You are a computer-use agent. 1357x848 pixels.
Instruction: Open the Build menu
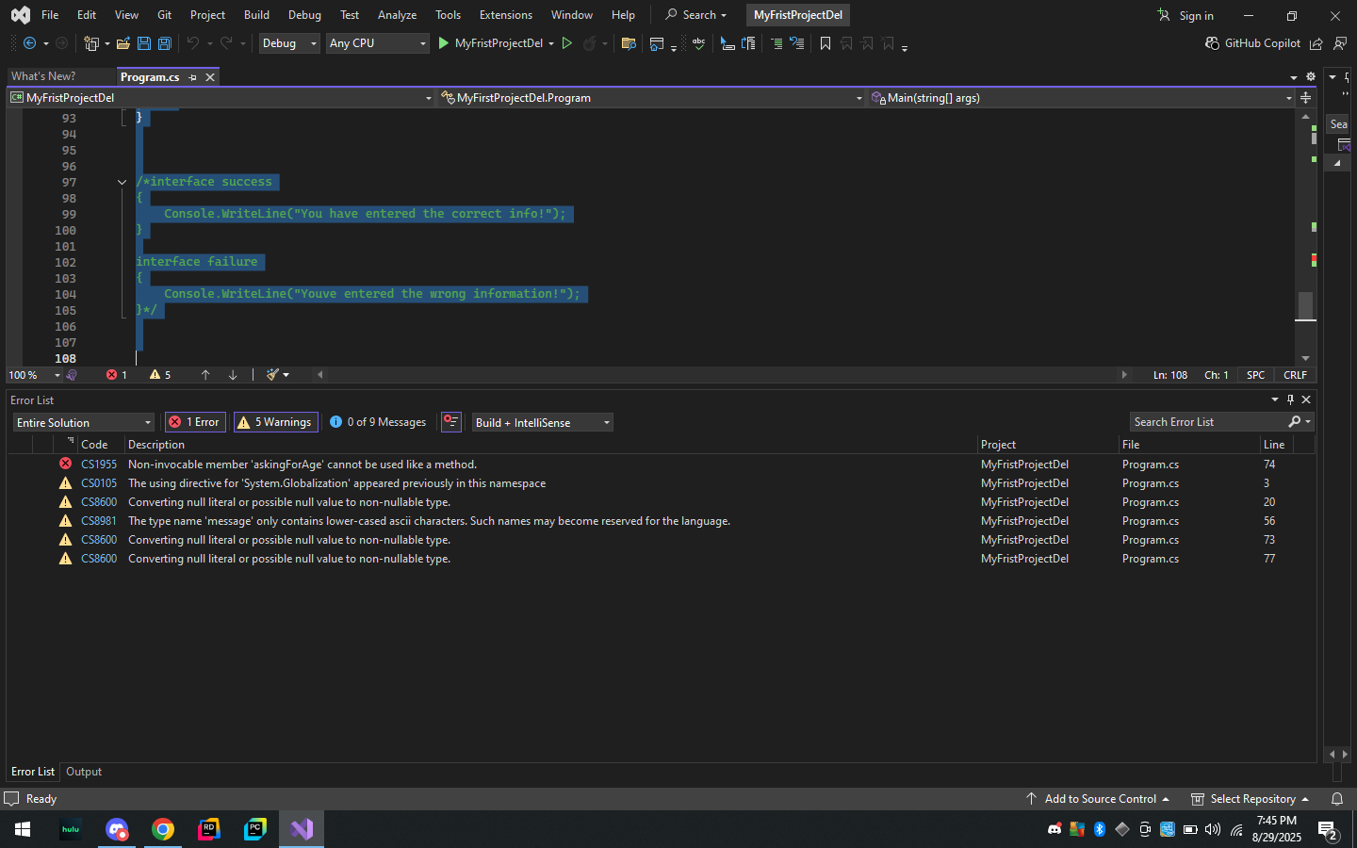point(256,15)
